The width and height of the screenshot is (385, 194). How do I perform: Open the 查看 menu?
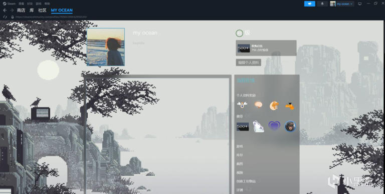click(22, 3)
